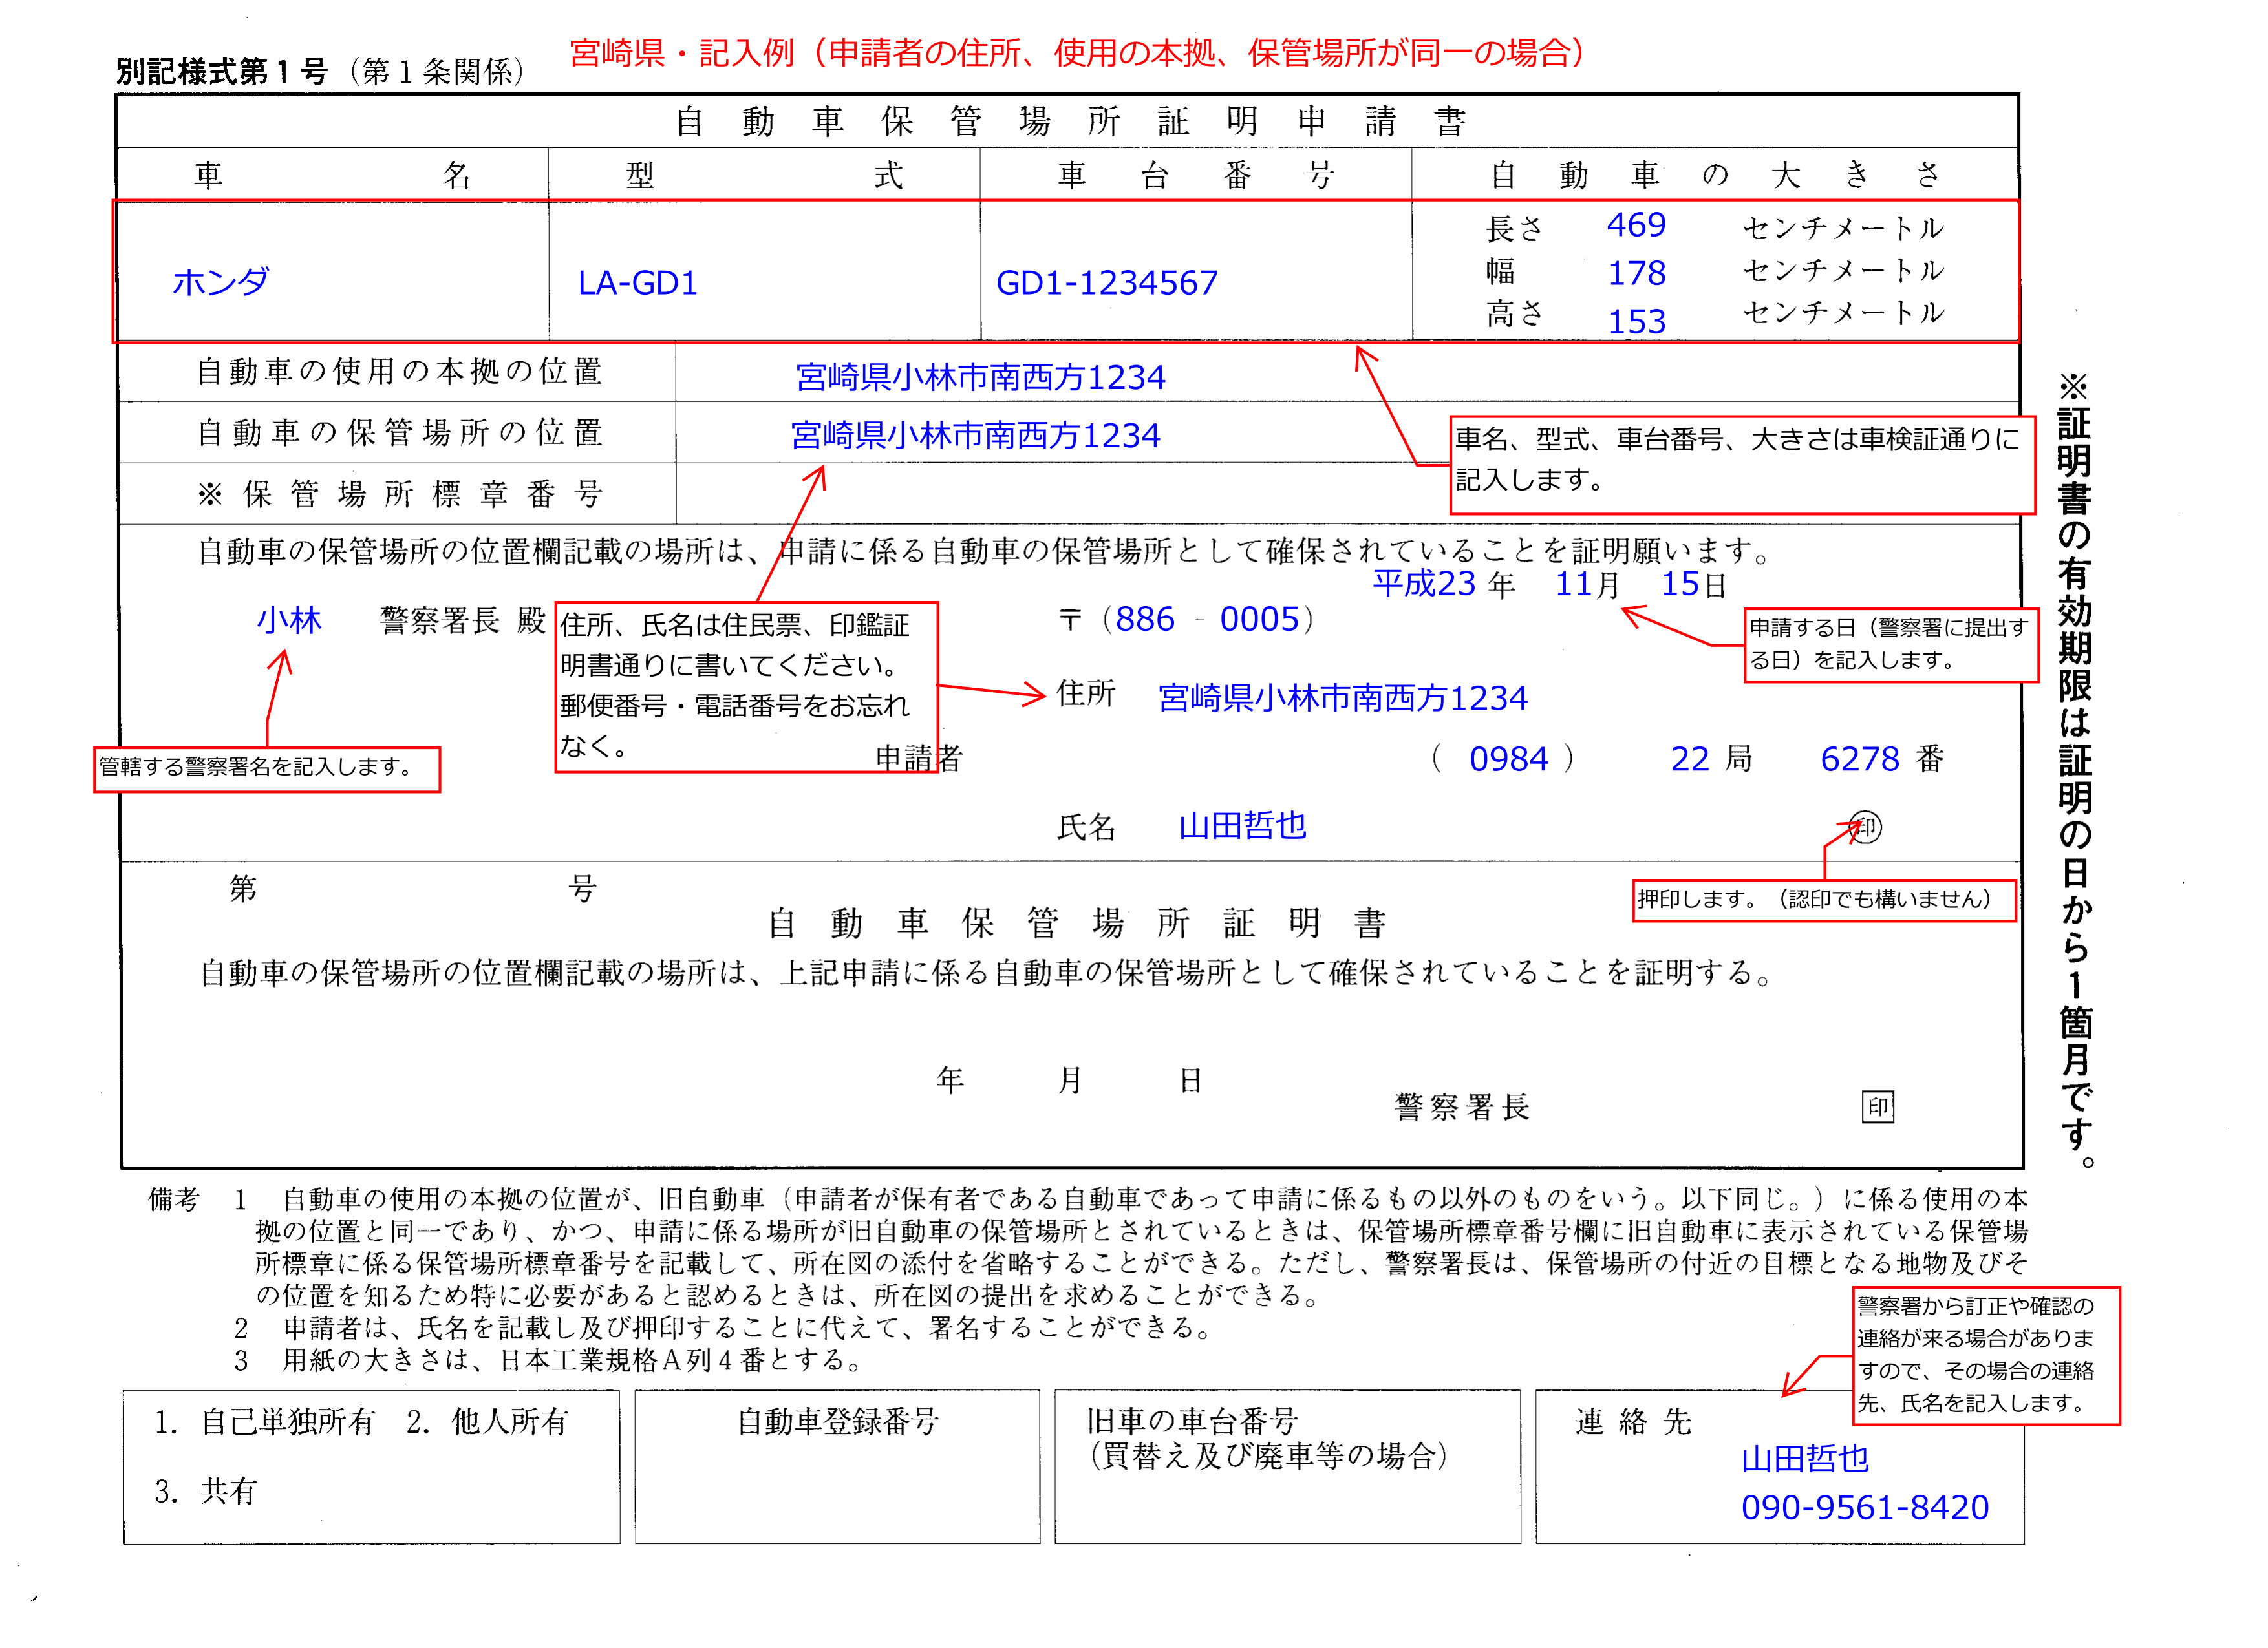Click the 車名 column header
Screen dimensions: 2268x1648
(332, 175)
